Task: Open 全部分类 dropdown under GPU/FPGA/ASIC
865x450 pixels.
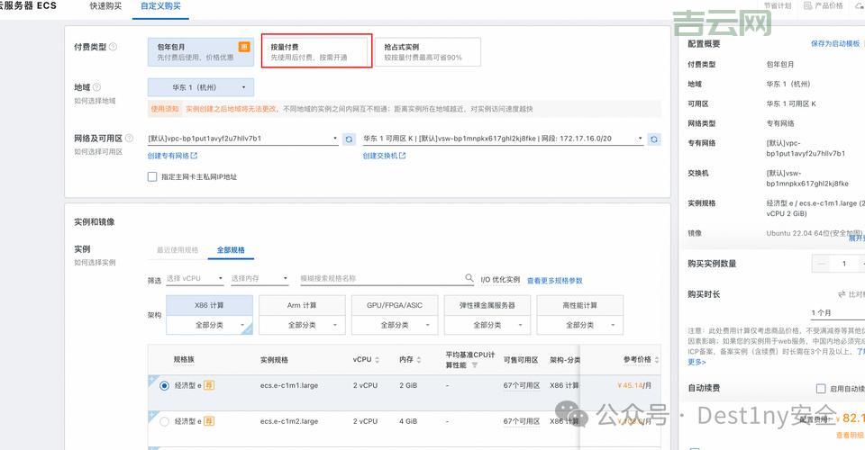Action: coord(395,325)
